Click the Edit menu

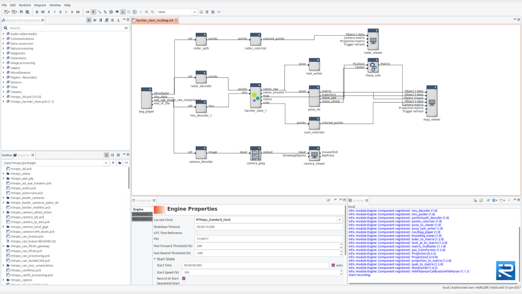click(13, 5)
